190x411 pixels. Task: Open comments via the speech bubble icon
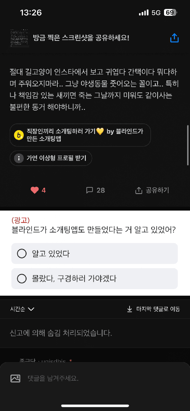pyautogui.click(x=90, y=190)
